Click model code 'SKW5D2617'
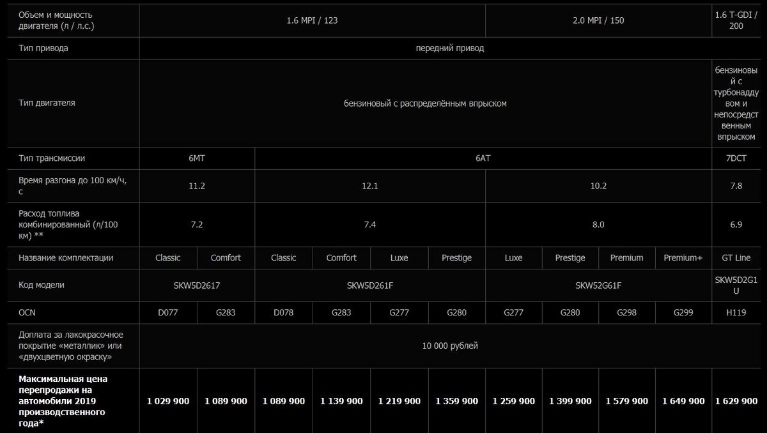Viewport: 767px width, 433px height. pyautogui.click(x=197, y=285)
